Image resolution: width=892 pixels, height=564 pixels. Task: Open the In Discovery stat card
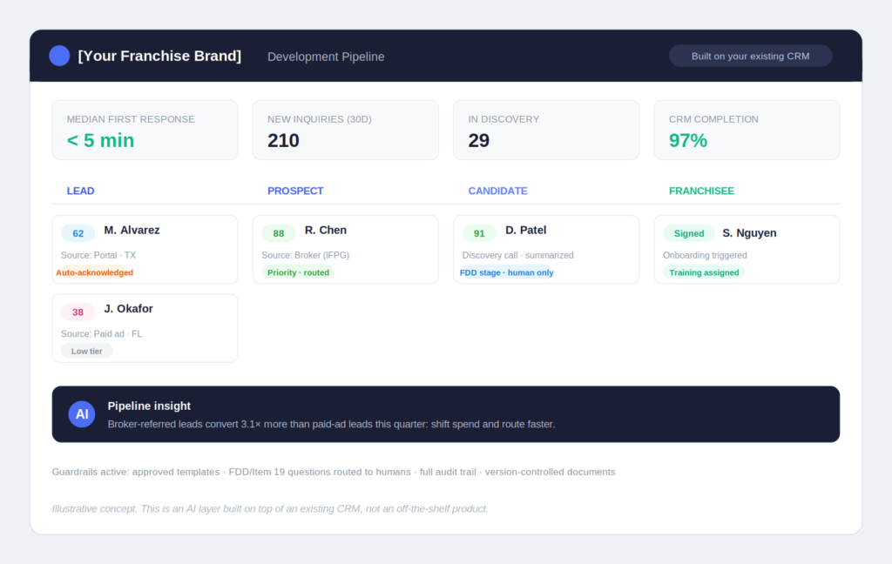pyautogui.click(x=546, y=131)
